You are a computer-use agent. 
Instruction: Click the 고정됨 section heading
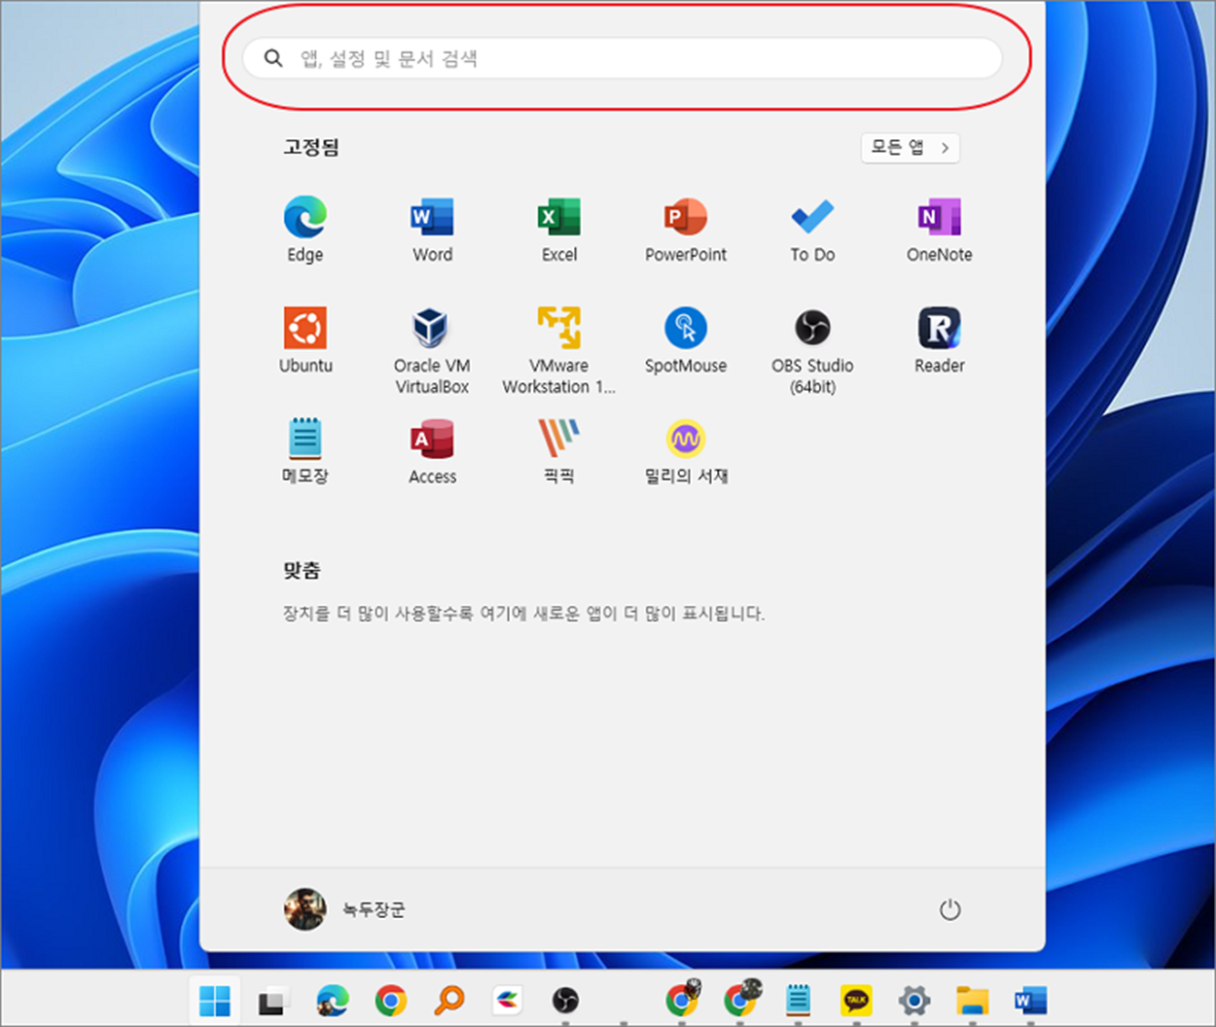click(x=311, y=148)
